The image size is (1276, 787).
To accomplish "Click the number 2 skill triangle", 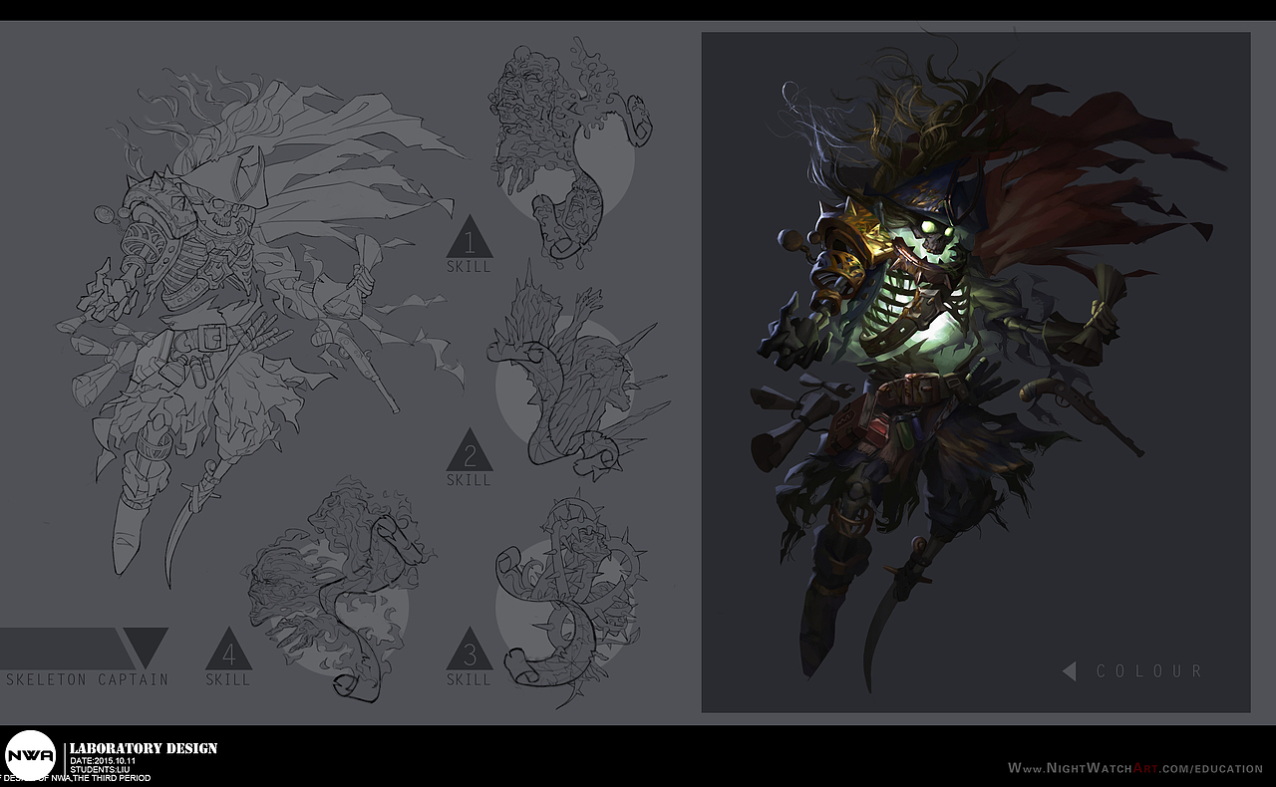I will click(470, 450).
